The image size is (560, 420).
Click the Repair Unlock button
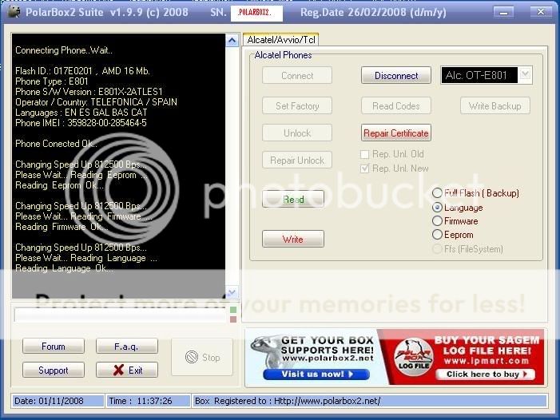[x=297, y=160]
